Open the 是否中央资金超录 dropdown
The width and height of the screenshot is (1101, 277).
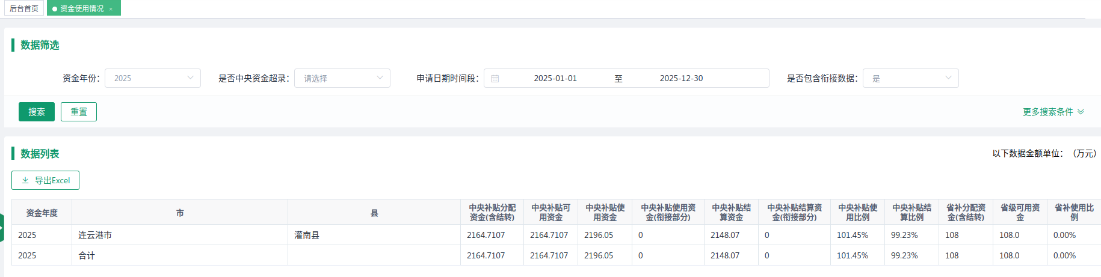coord(342,78)
